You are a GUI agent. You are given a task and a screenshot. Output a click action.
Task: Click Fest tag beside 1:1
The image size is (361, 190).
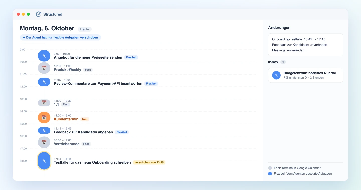[66, 104]
